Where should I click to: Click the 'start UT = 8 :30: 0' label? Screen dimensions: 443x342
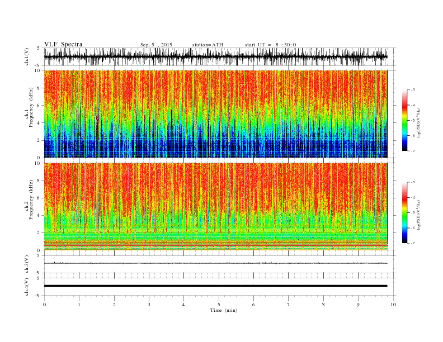(270, 45)
